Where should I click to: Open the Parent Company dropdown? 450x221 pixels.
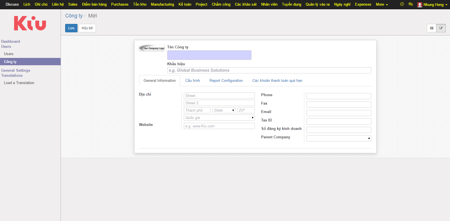point(339,138)
